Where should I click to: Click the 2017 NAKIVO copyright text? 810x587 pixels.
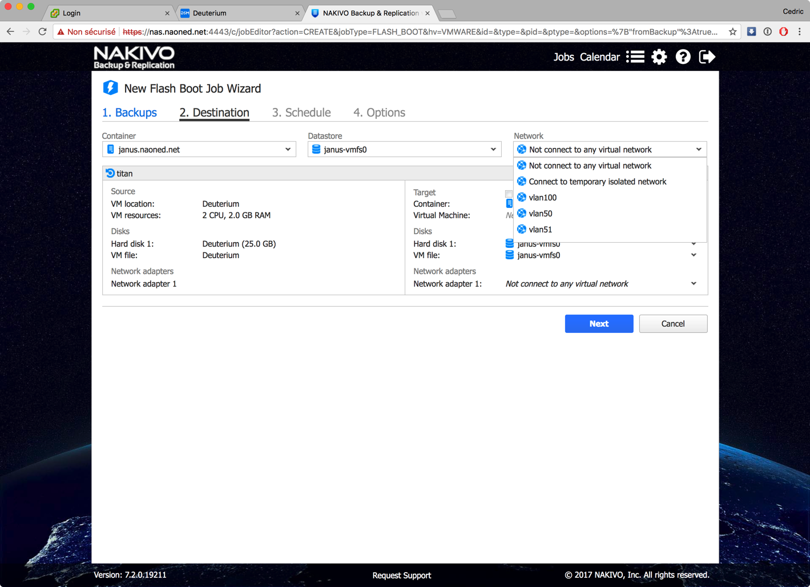click(637, 575)
